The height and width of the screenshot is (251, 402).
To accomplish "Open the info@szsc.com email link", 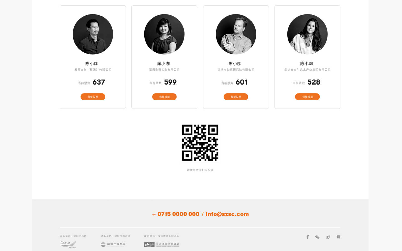I will 227,214.
